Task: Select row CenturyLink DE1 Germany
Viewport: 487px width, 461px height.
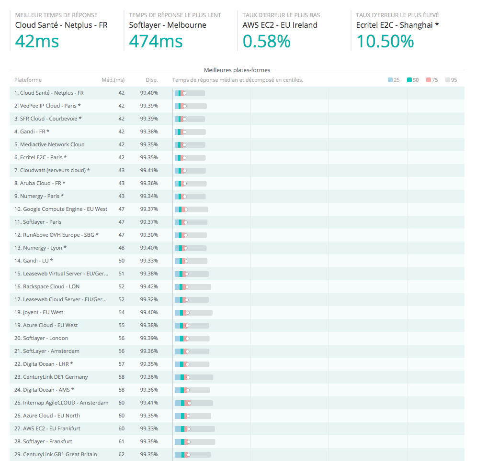Action: (237, 377)
